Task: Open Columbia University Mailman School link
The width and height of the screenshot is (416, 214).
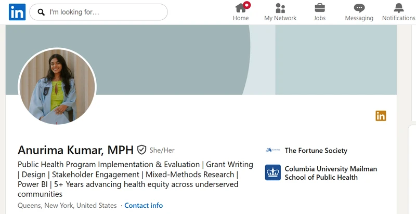Action: [x=331, y=173]
